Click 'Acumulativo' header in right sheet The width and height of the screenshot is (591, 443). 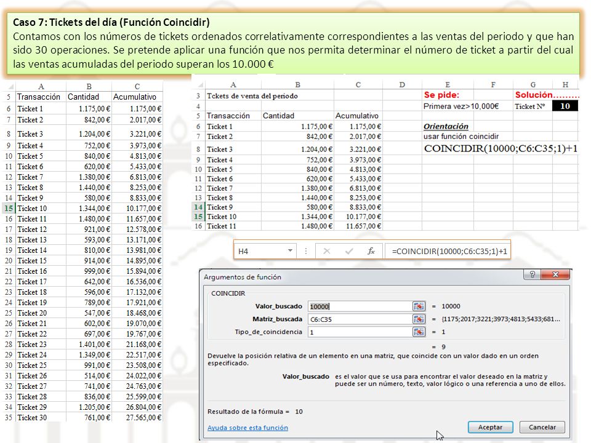(x=358, y=116)
